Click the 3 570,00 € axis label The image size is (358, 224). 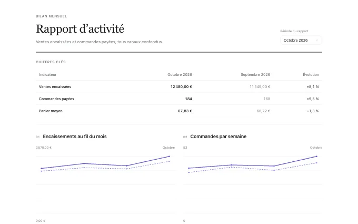tap(44, 148)
